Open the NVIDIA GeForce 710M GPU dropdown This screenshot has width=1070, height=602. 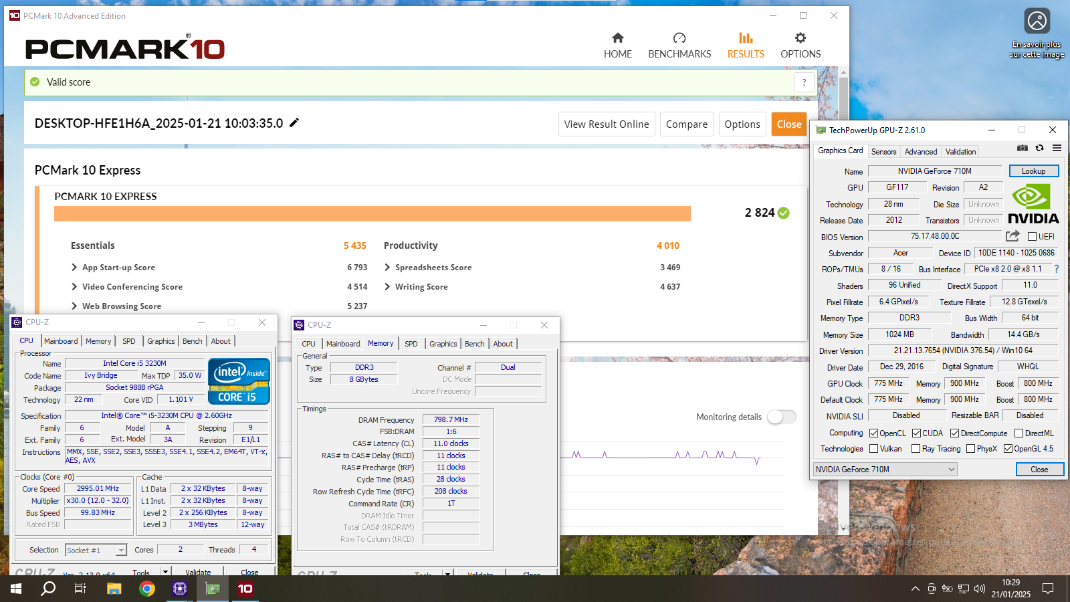[x=885, y=470]
